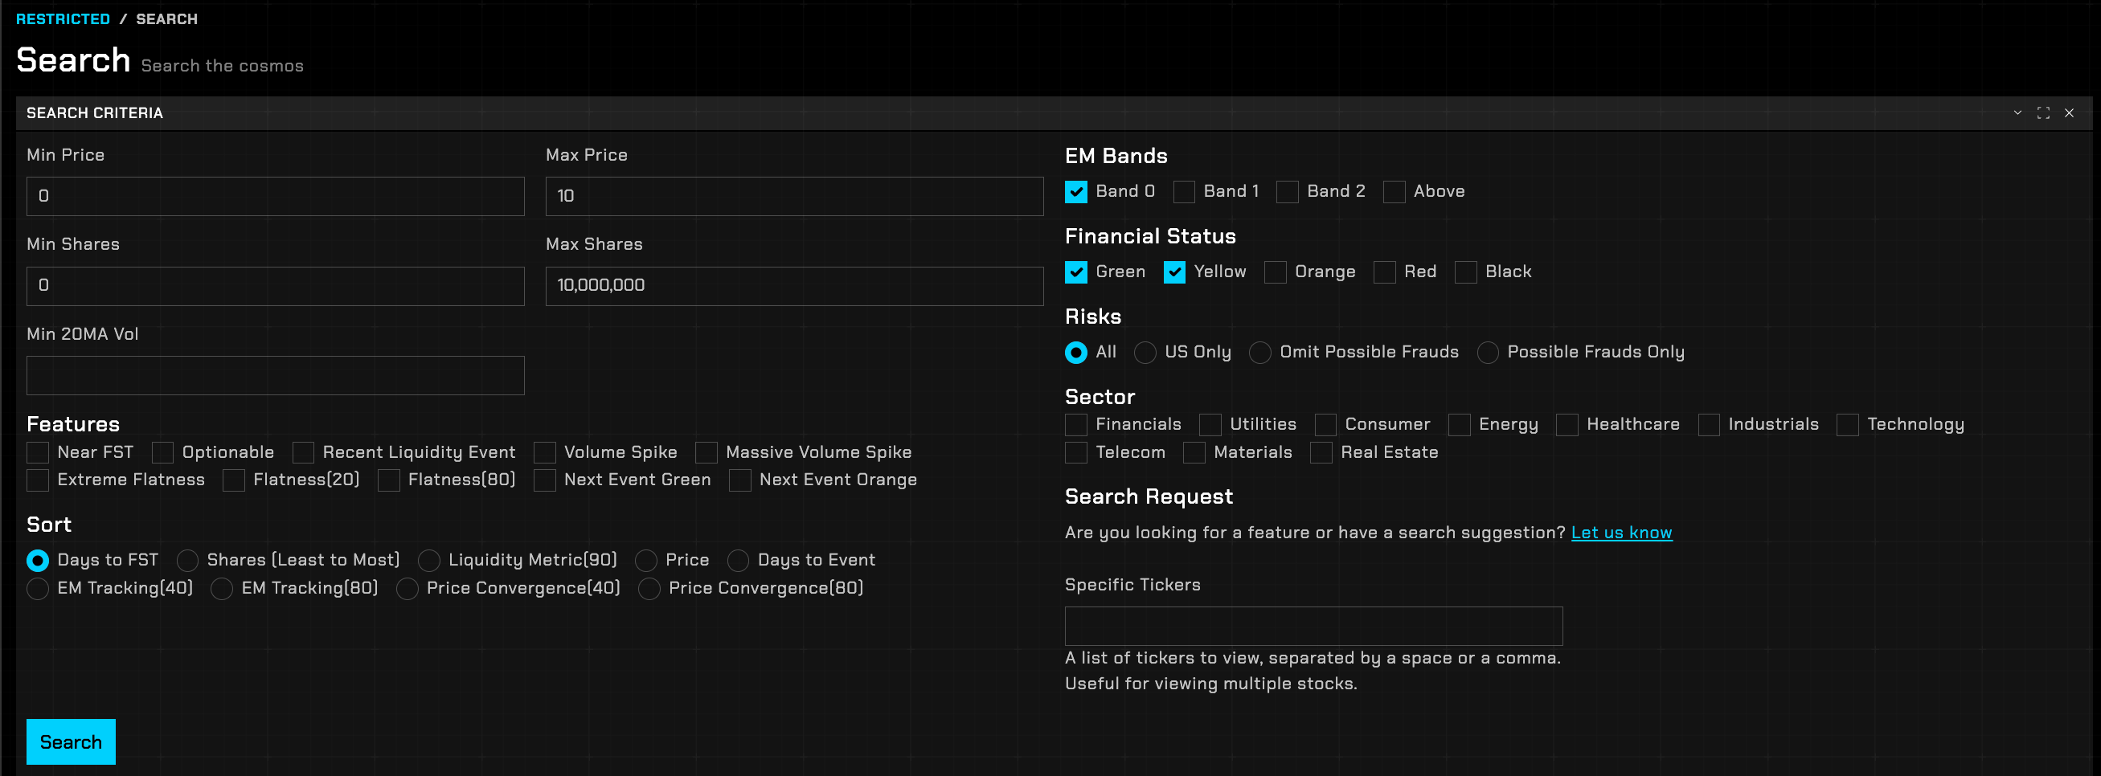Click the cyan Search button

point(71,741)
